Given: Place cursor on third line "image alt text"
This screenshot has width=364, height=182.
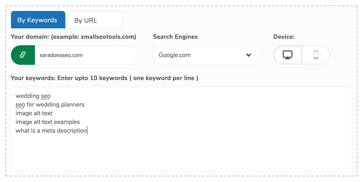Looking at the screenshot, I should point(34,113).
